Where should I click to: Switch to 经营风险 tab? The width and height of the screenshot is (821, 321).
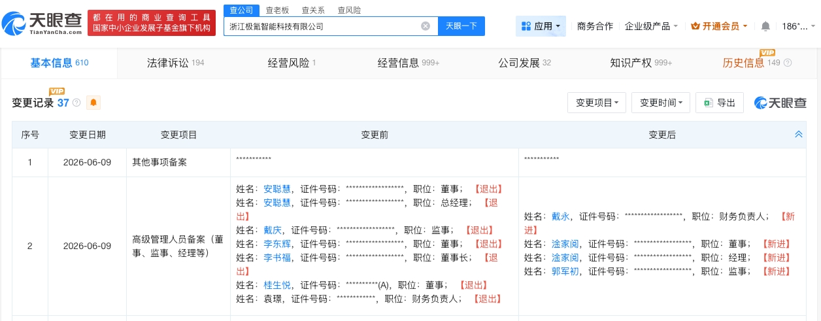[292, 63]
